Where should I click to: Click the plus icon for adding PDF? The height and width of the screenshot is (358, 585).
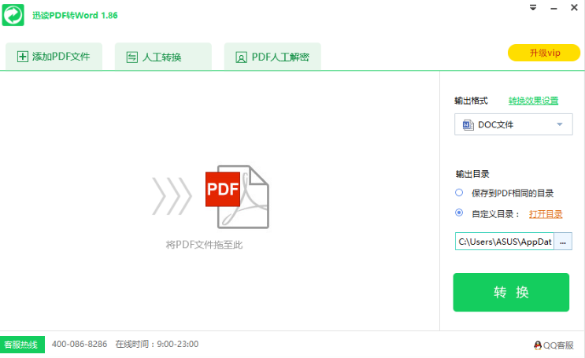tap(22, 57)
